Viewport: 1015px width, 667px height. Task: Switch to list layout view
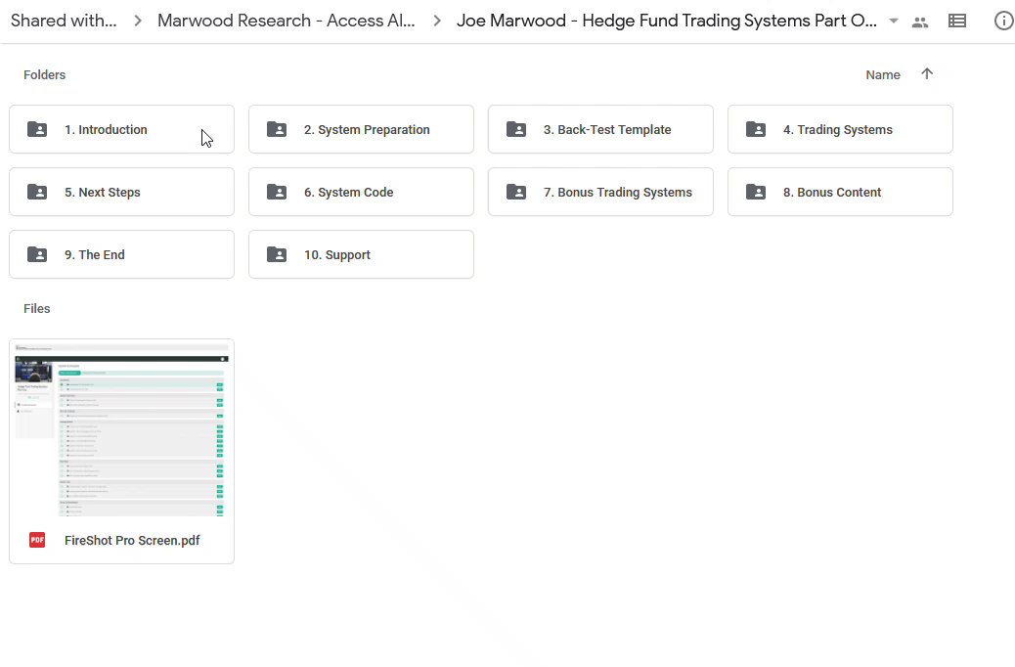[957, 21]
